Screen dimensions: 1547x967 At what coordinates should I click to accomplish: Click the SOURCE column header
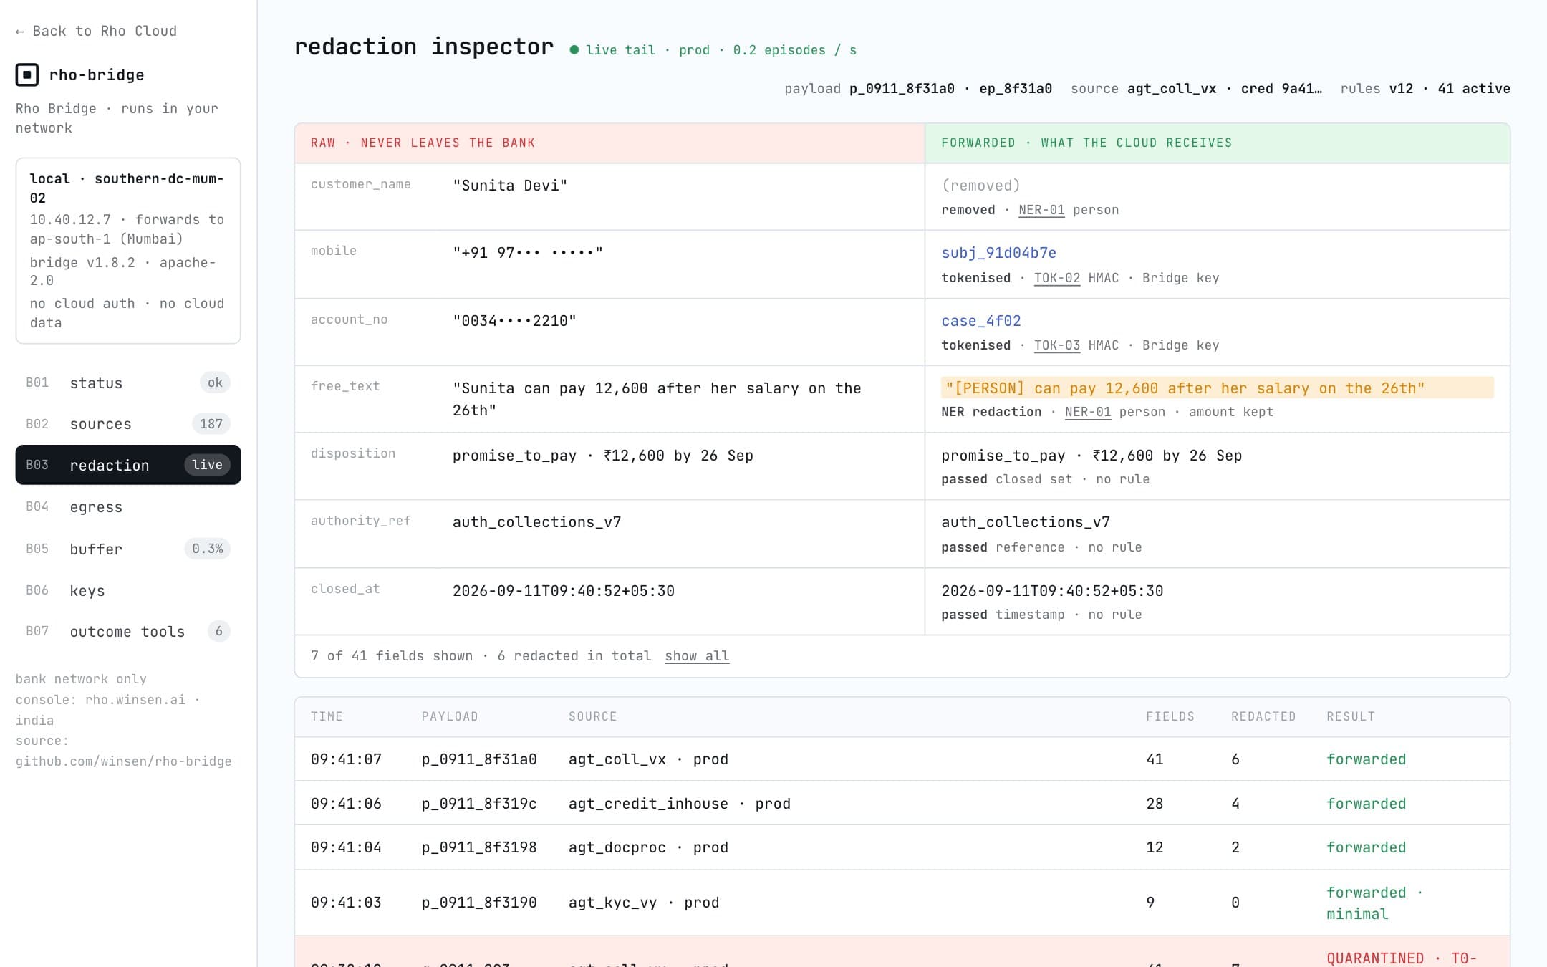point(592,716)
